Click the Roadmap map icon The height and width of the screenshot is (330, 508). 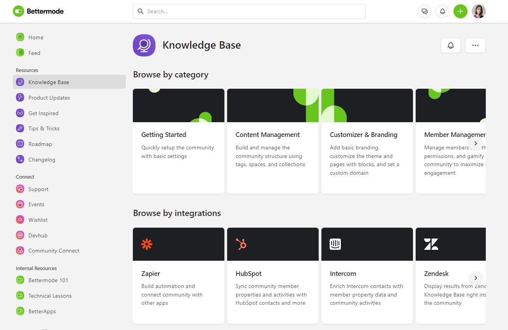pos(20,144)
